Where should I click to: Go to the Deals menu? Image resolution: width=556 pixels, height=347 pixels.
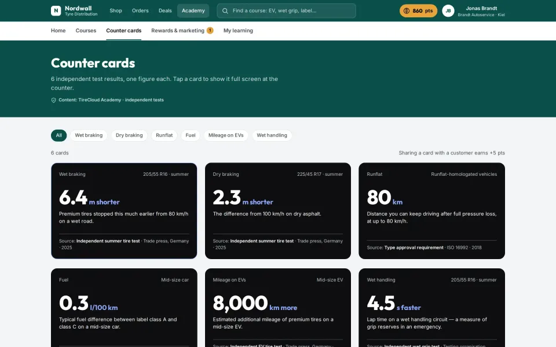click(x=165, y=10)
